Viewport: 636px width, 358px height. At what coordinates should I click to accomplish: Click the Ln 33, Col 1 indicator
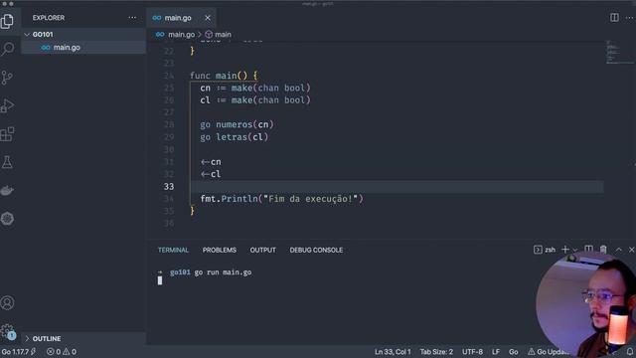click(393, 352)
